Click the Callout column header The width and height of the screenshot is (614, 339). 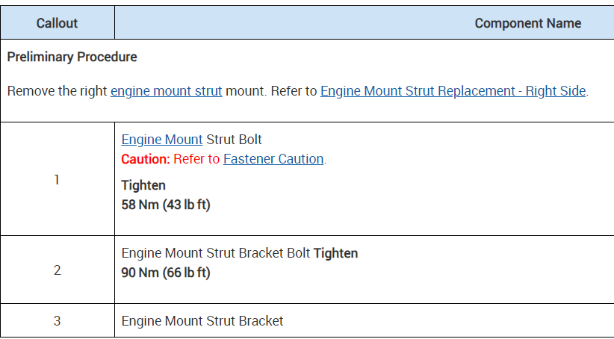(x=57, y=23)
